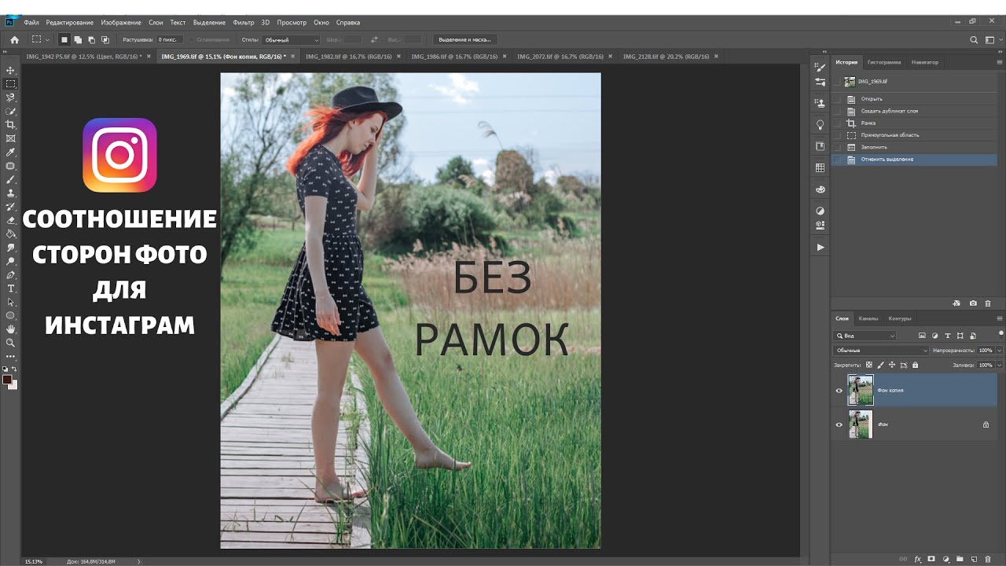Open the 'Изображение' menu

(x=121, y=23)
